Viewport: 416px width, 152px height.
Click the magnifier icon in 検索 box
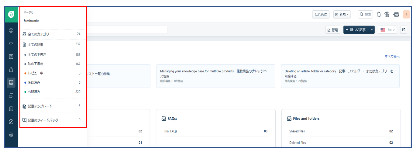coord(362,14)
